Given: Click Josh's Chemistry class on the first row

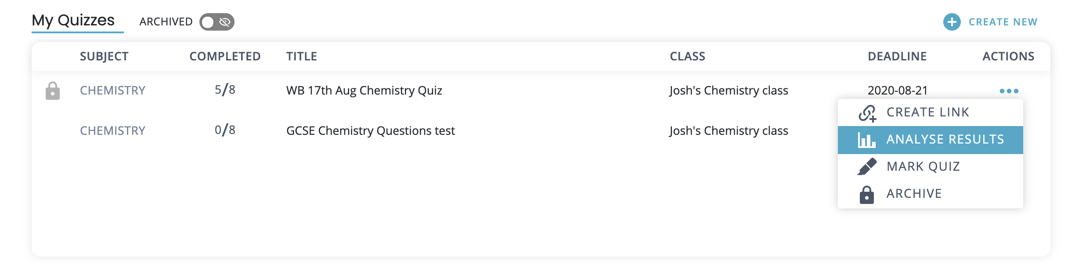Looking at the screenshot, I should (729, 91).
